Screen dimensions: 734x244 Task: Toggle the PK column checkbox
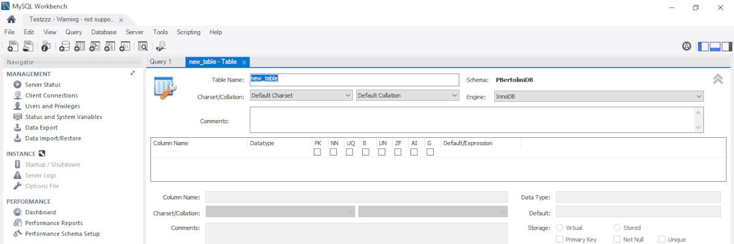tap(317, 152)
